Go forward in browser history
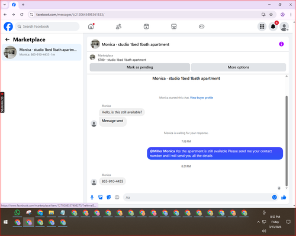 pos(13,14)
